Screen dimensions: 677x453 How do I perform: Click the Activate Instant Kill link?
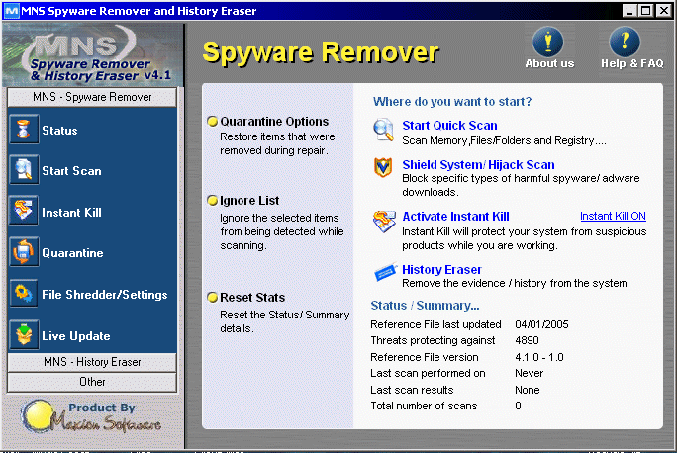(x=455, y=217)
